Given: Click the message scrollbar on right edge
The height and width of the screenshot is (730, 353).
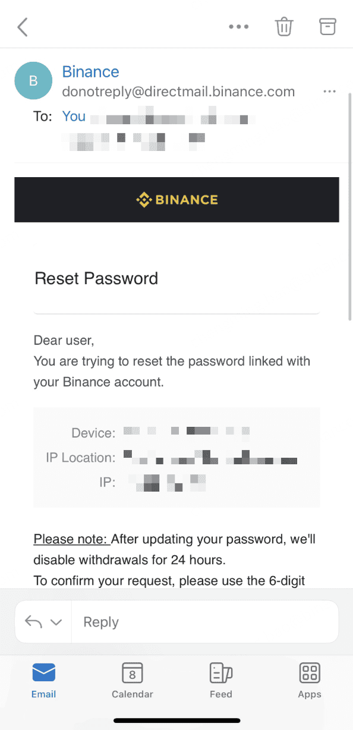Looking at the screenshot, I should coord(349,206).
